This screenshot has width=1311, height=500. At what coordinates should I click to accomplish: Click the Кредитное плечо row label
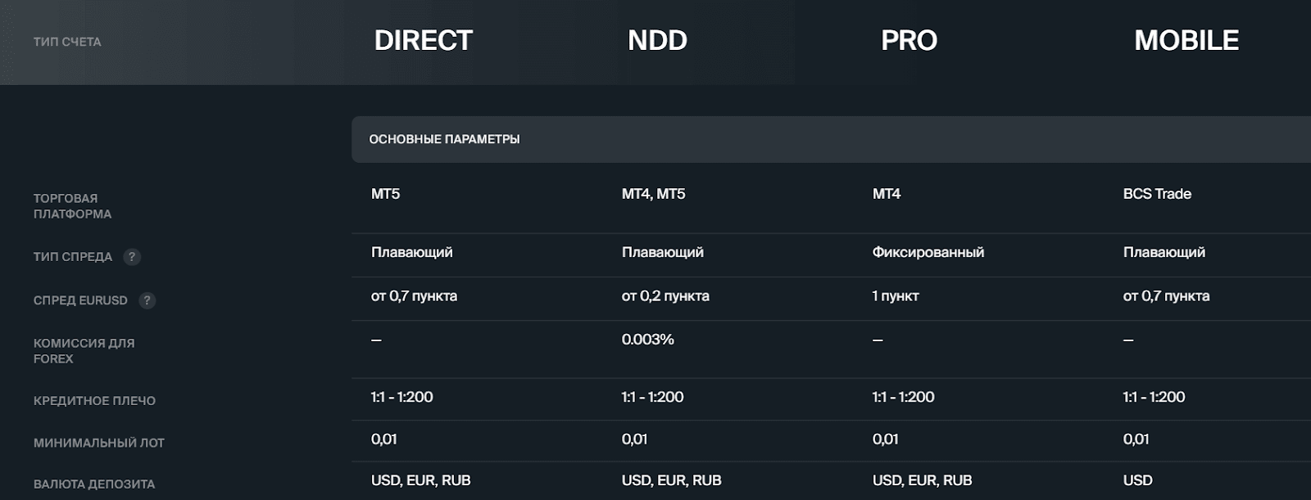[x=94, y=401]
